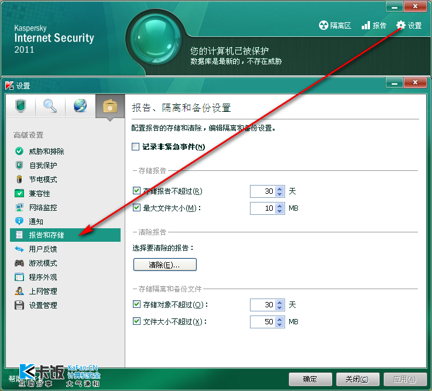This screenshot has height=391, width=432.
Task: Click the 游戏模式 gamepad icon
Action: point(19,263)
